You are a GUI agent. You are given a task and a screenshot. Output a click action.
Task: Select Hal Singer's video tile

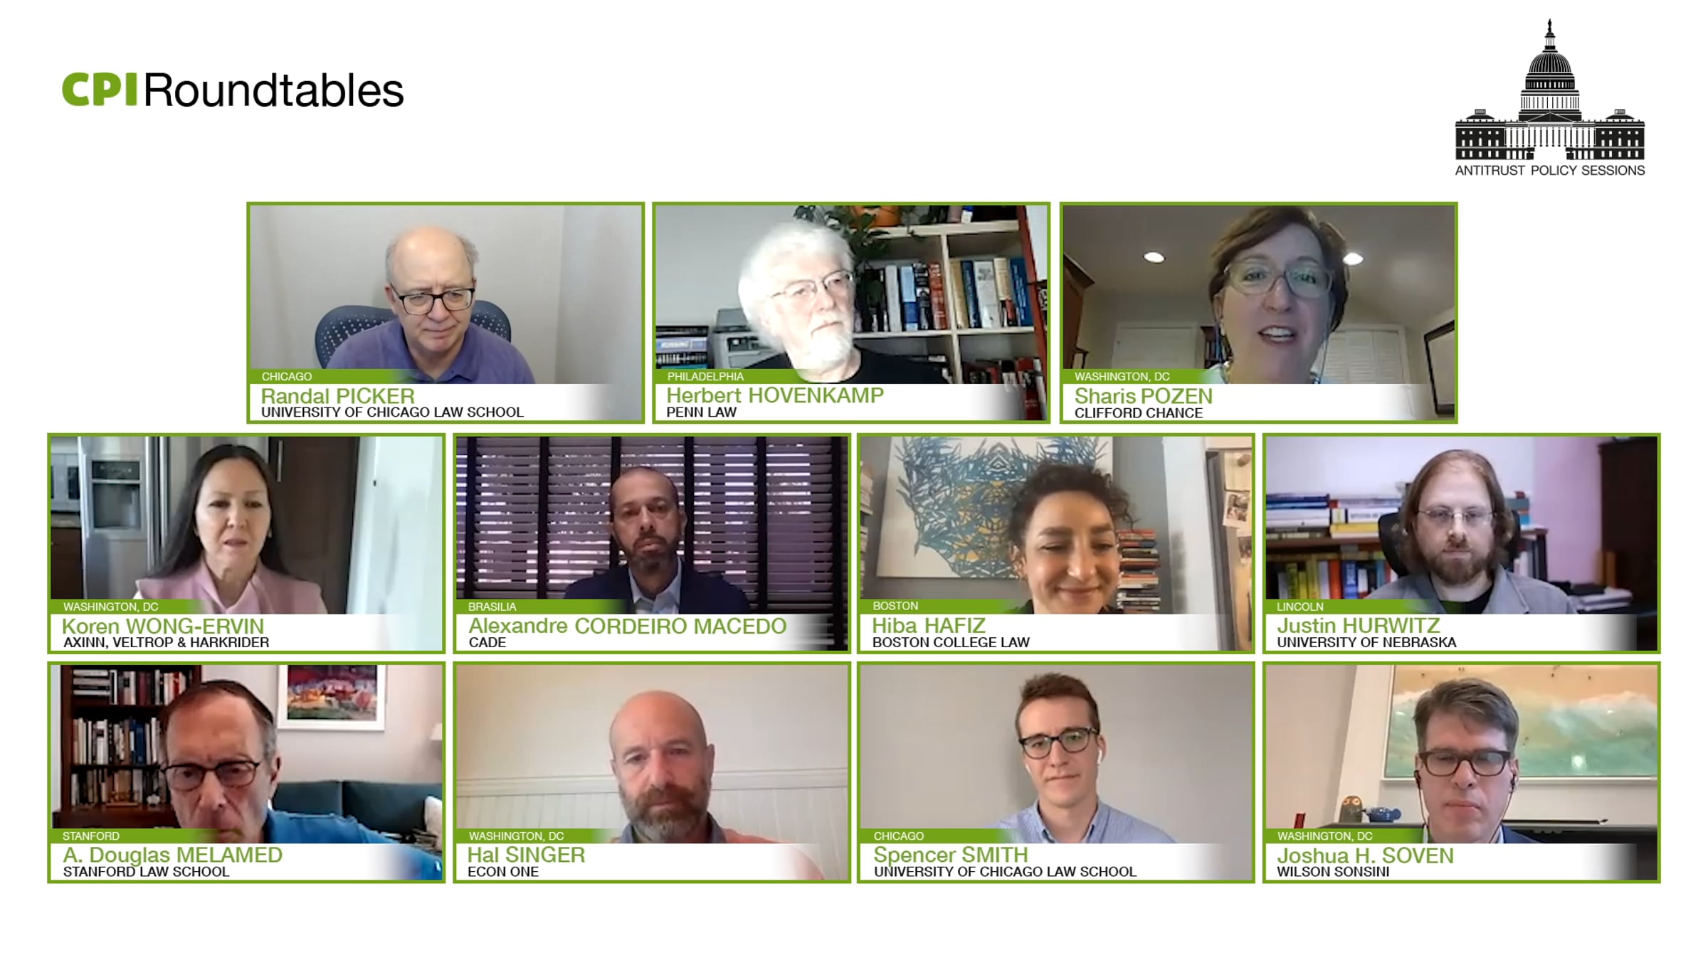tap(652, 773)
